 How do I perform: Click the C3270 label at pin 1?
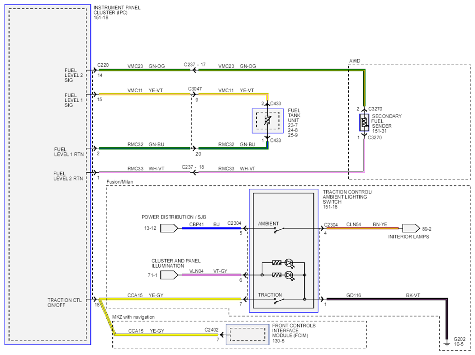click(375, 137)
